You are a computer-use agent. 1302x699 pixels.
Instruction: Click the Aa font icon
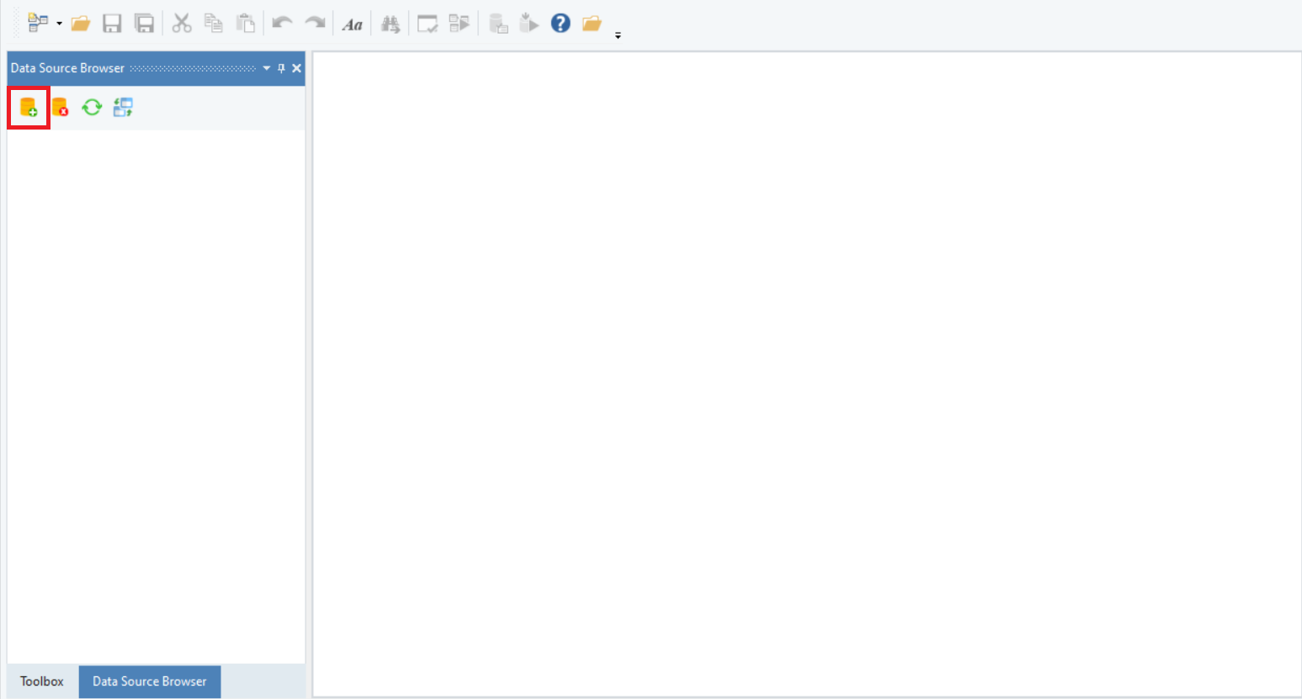[352, 24]
